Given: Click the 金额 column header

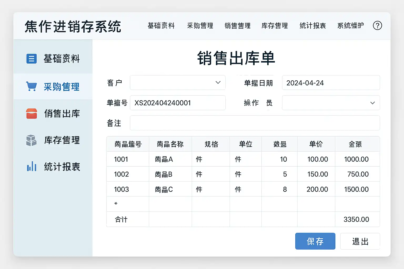Looking at the screenshot, I should pyautogui.click(x=355, y=144).
